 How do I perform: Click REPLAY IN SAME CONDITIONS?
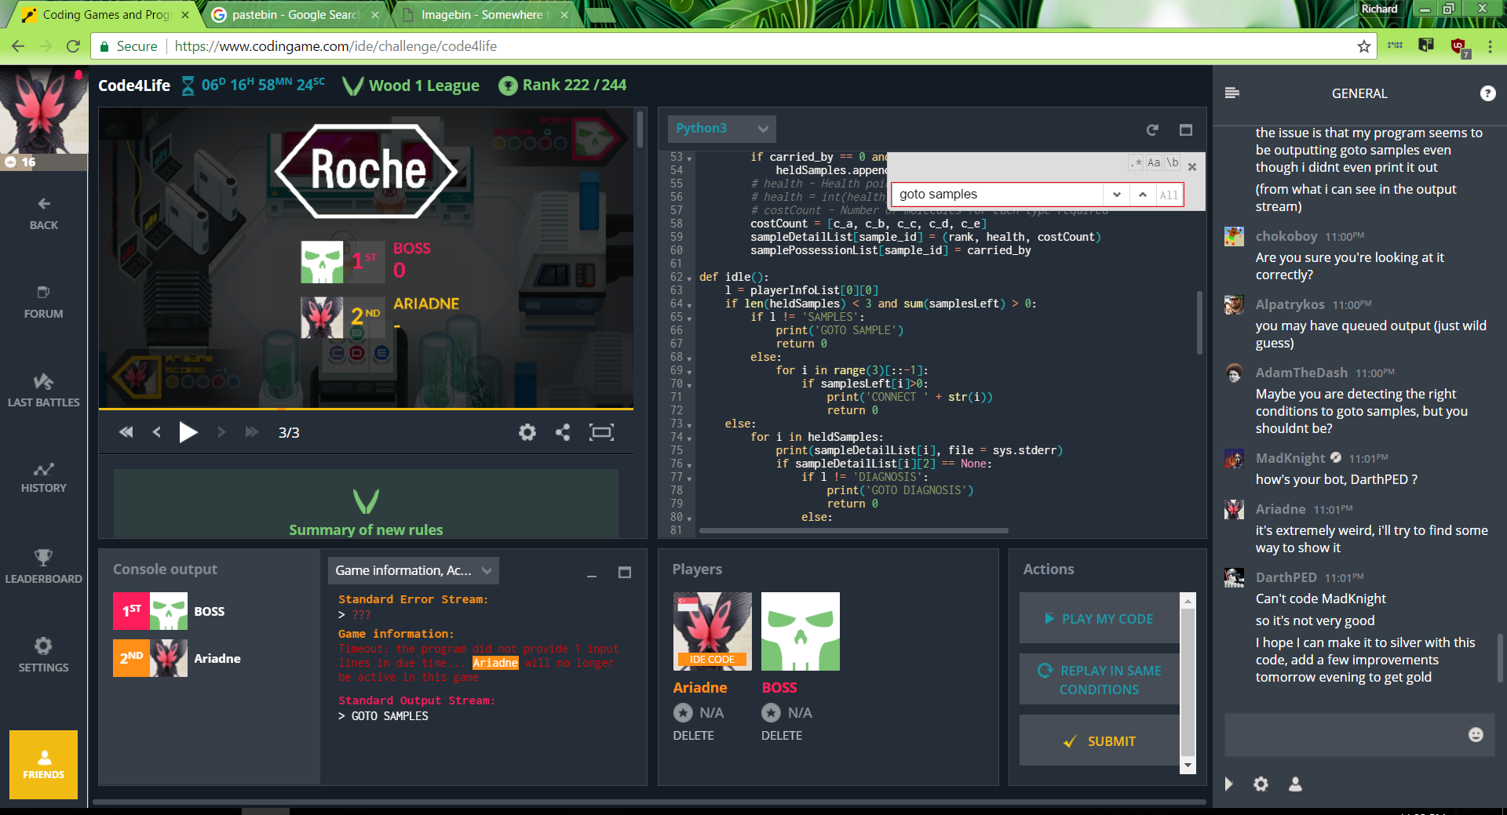click(1099, 679)
